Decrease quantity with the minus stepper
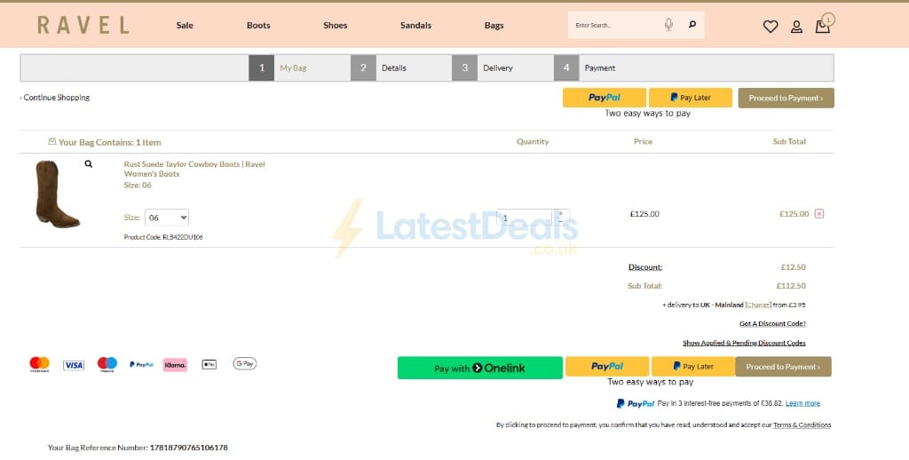This screenshot has width=909, height=460. click(561, 221)
